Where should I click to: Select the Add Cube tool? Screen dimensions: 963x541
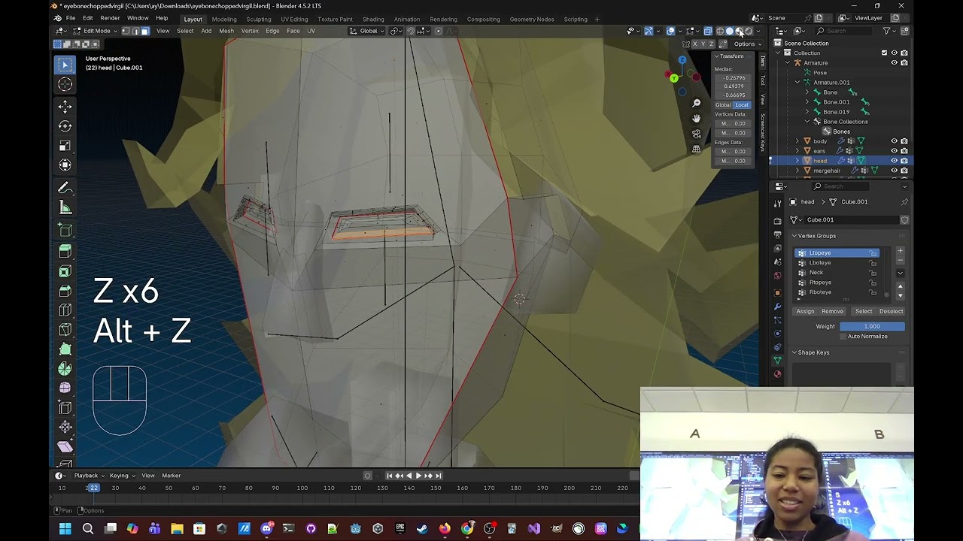coord(65,230)
